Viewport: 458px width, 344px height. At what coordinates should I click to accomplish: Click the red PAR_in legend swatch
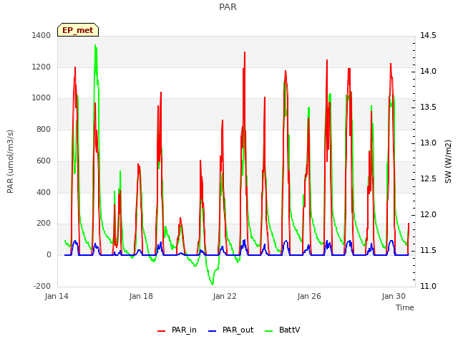click(x=161, y=330)
